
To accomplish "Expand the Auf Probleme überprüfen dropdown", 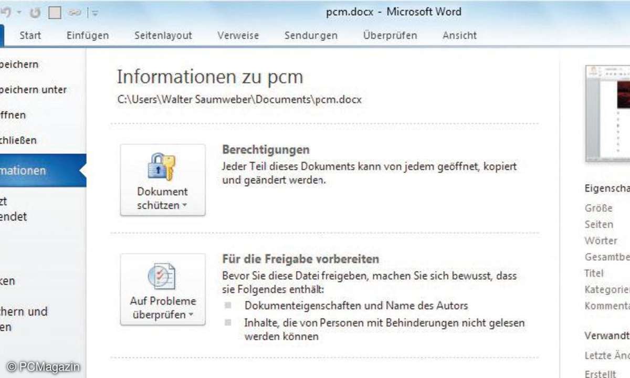I will [190, 315].
